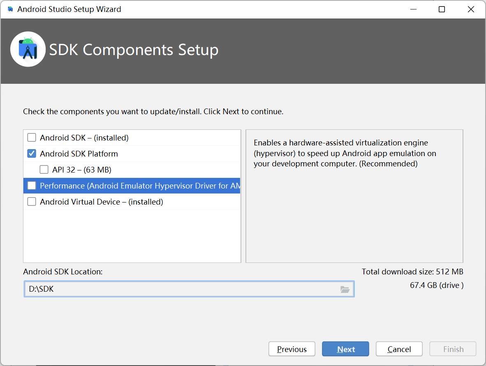Screen dimensions: 486x366
Task: Select the API 32 component row
Action: (132, 170)
